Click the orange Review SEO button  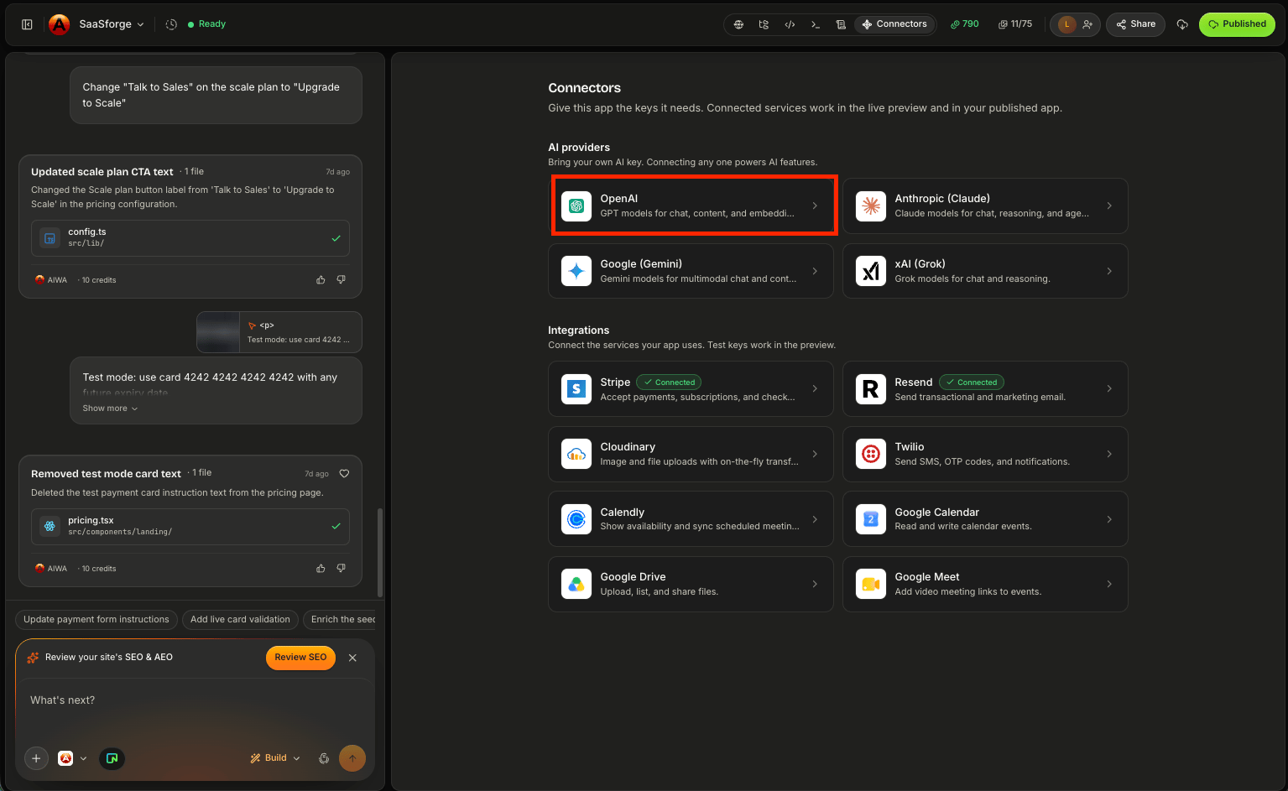point(300,658)
